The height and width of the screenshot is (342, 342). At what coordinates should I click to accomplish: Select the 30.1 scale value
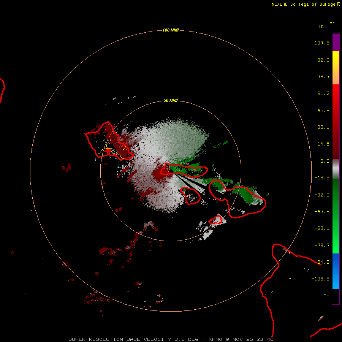[x=323, y=127]
